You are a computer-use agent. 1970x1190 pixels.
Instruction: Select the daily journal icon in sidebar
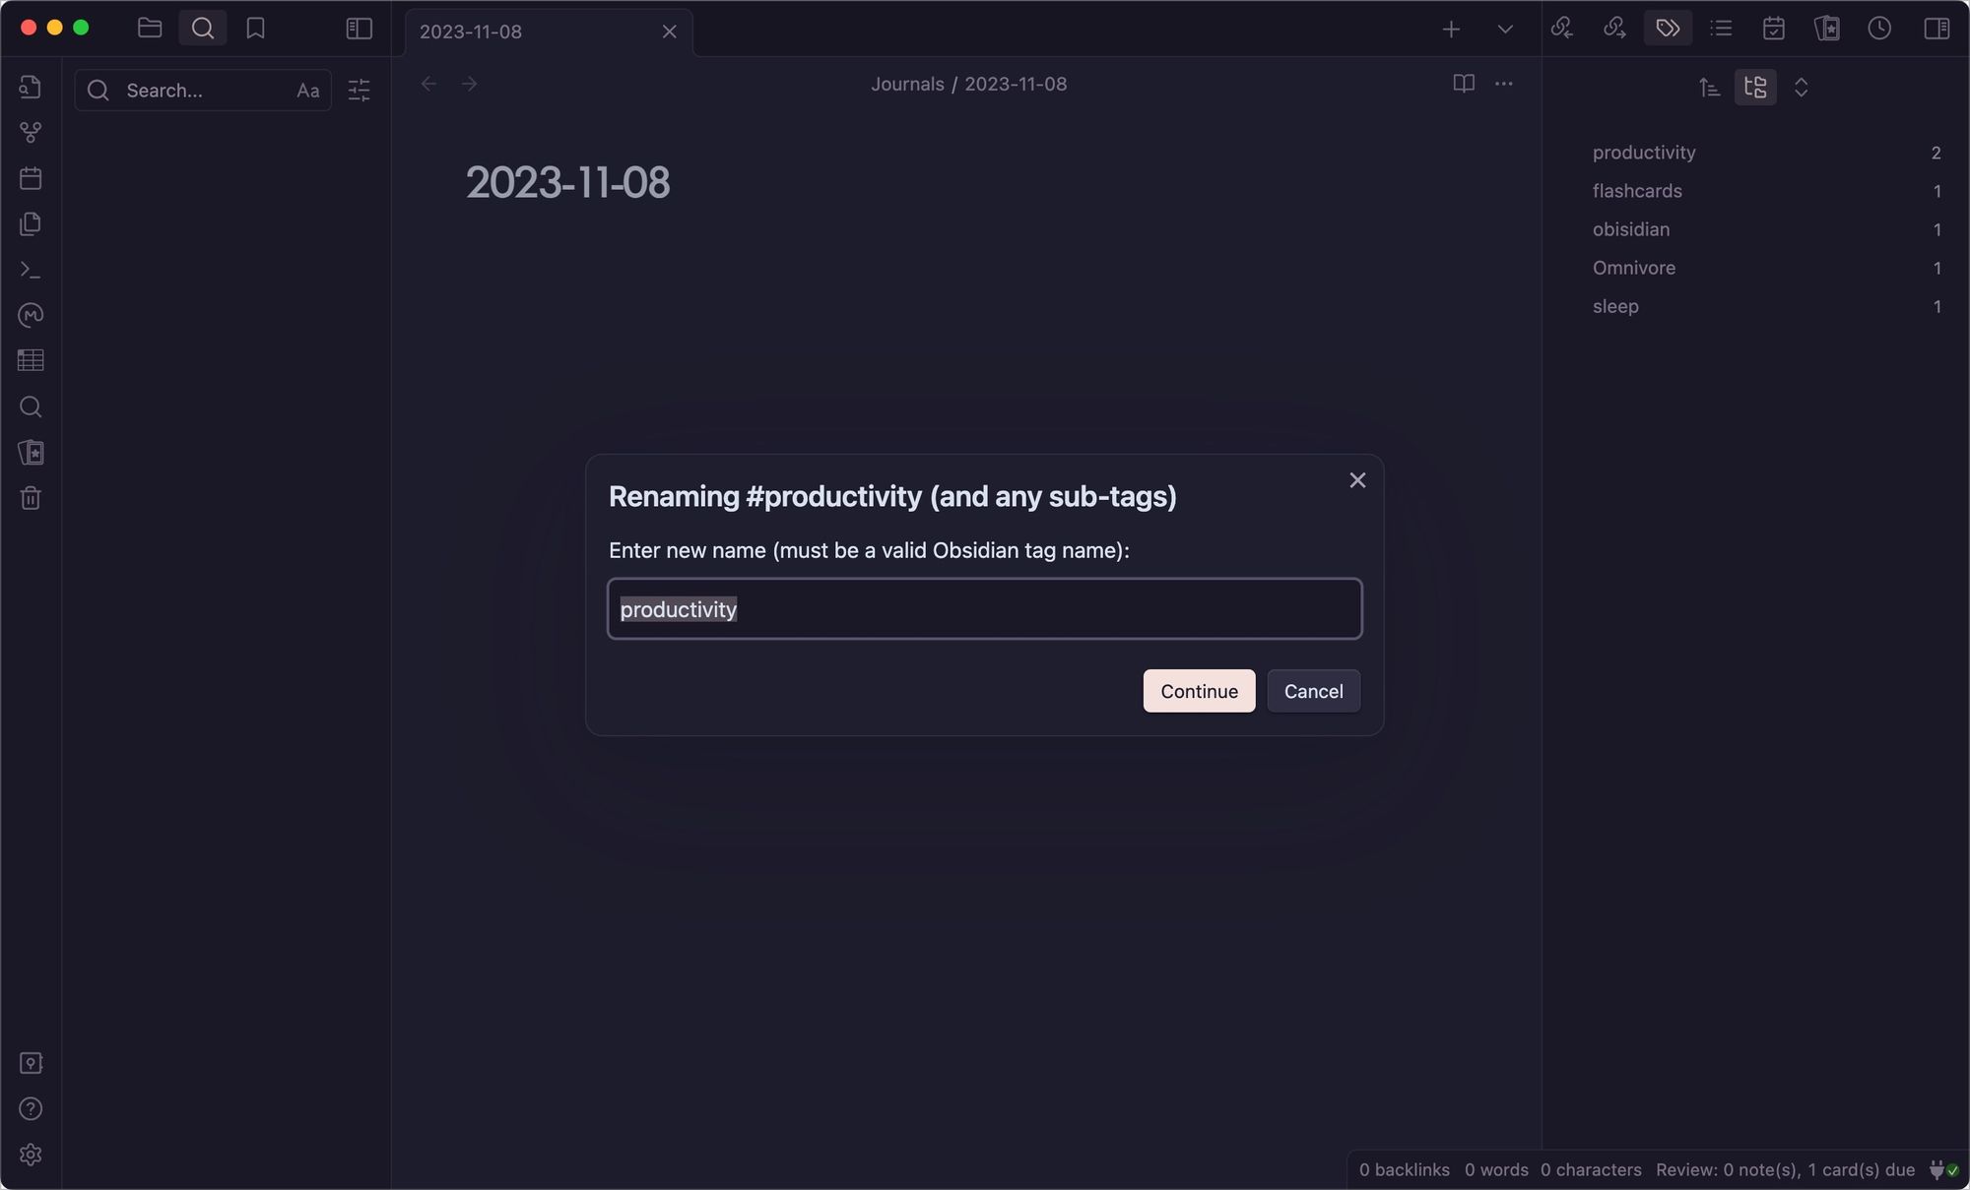[31, 178]
